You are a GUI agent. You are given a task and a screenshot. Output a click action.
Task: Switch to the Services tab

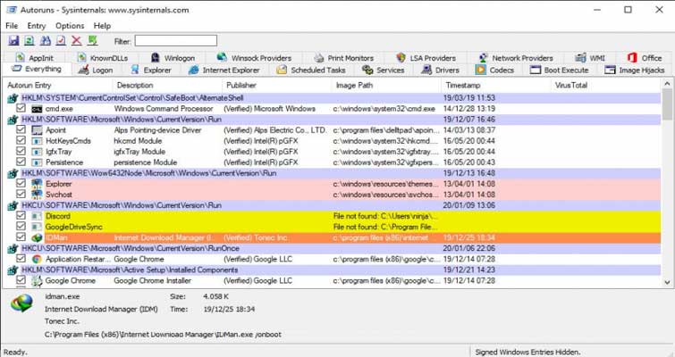click(x=384, y=70)
